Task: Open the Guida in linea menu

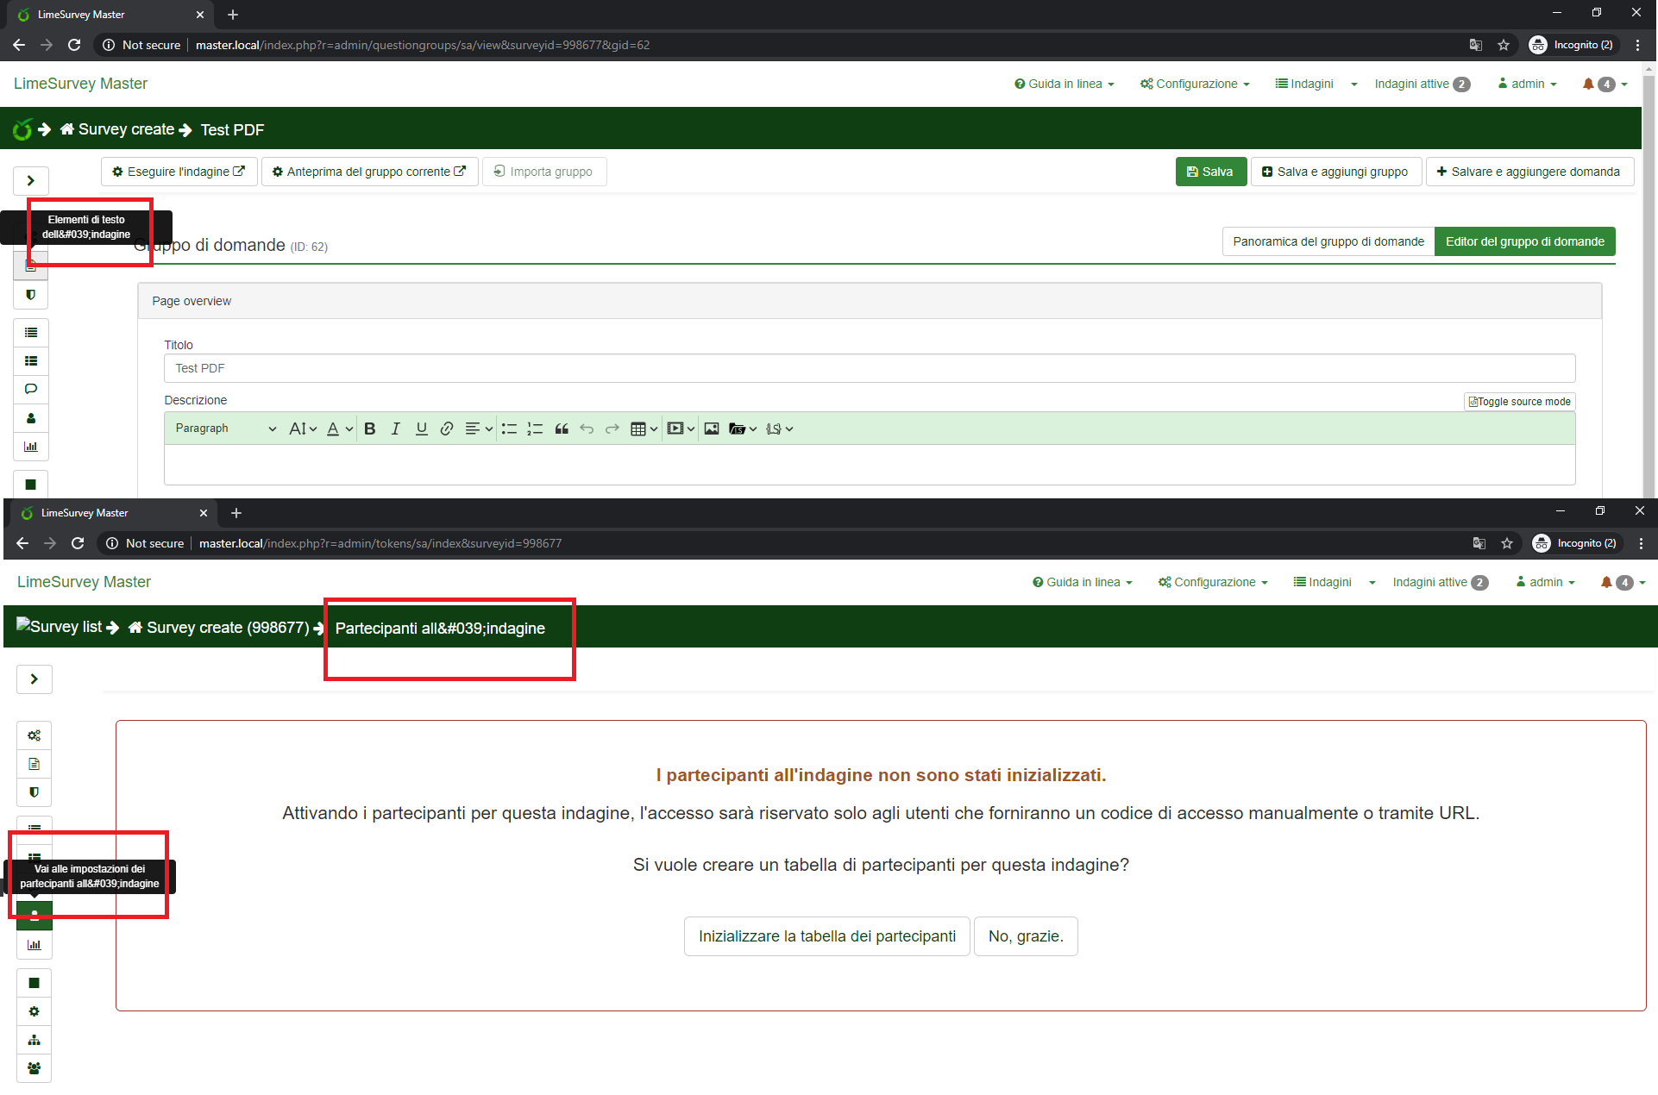Action: click(1065, 84)
